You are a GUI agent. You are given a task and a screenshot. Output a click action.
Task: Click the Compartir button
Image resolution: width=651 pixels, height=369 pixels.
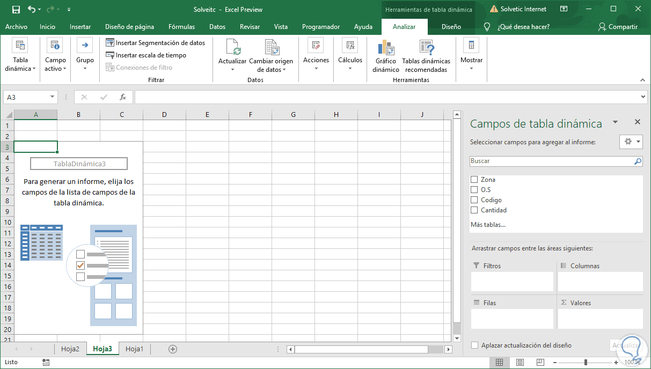point(618,27)
